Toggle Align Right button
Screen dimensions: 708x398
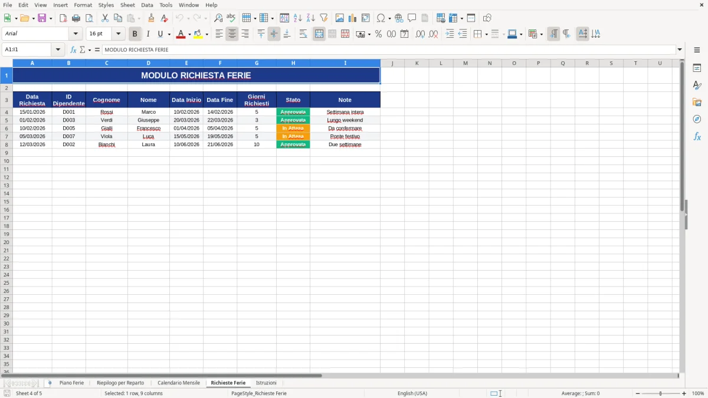(x=245, y=34)
